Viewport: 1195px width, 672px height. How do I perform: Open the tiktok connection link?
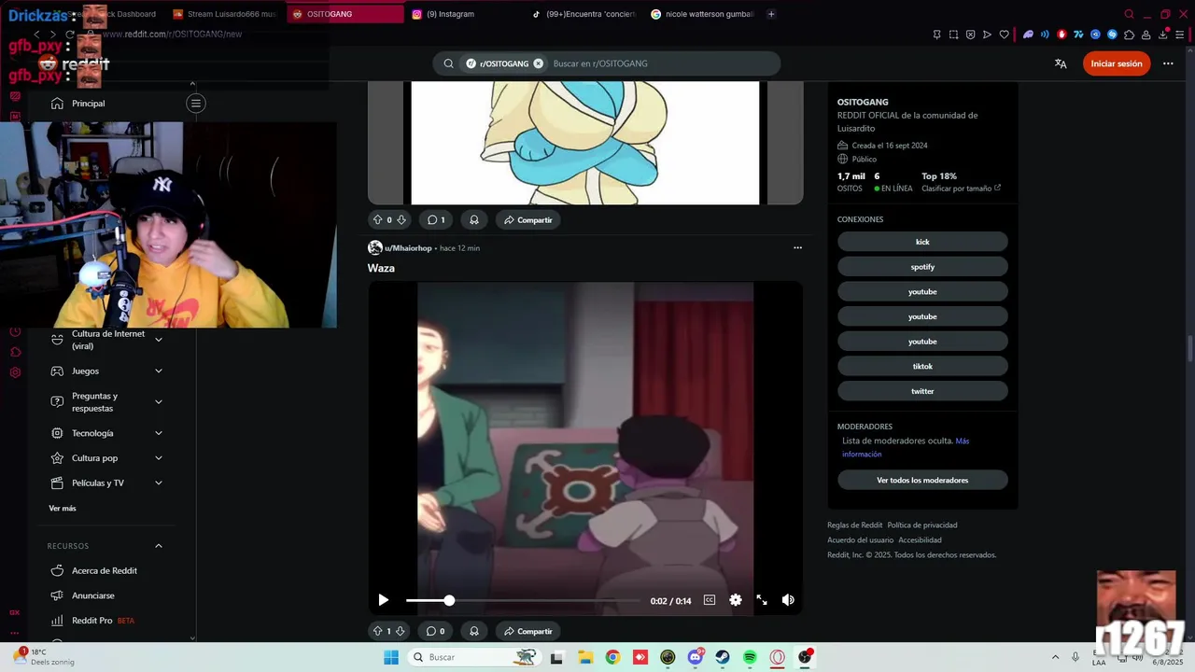coord(922,367)
